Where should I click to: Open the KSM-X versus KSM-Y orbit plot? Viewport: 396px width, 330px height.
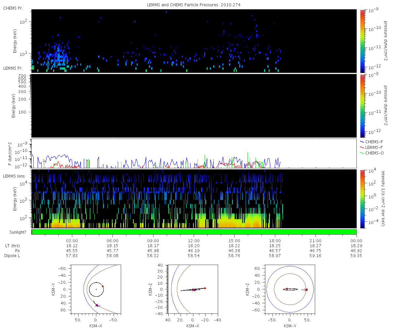(96, 289)
